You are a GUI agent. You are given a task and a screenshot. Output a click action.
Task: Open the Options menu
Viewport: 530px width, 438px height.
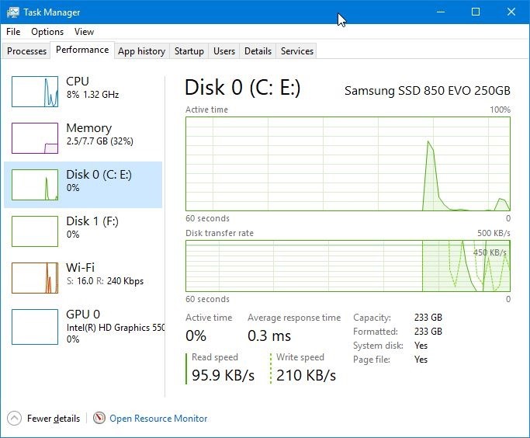click(x=47, y=32)
